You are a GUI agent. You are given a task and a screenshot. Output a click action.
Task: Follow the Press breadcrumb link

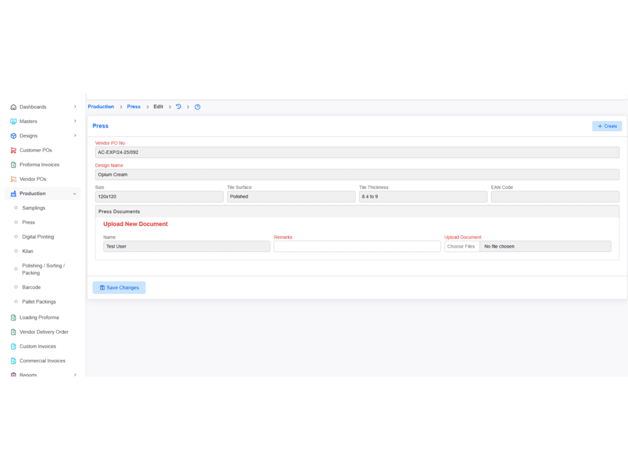(x=134, y=107)
